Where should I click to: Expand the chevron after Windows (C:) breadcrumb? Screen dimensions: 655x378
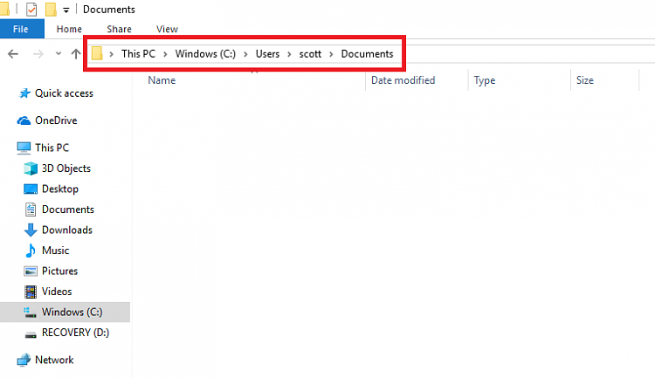pyautogui.click(x=245, y=54)
